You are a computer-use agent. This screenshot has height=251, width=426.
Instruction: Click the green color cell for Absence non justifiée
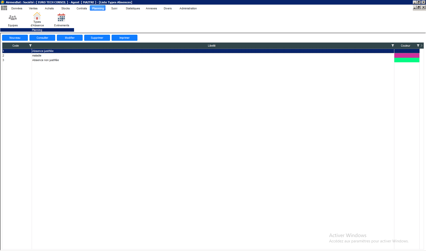click(406, 60)
